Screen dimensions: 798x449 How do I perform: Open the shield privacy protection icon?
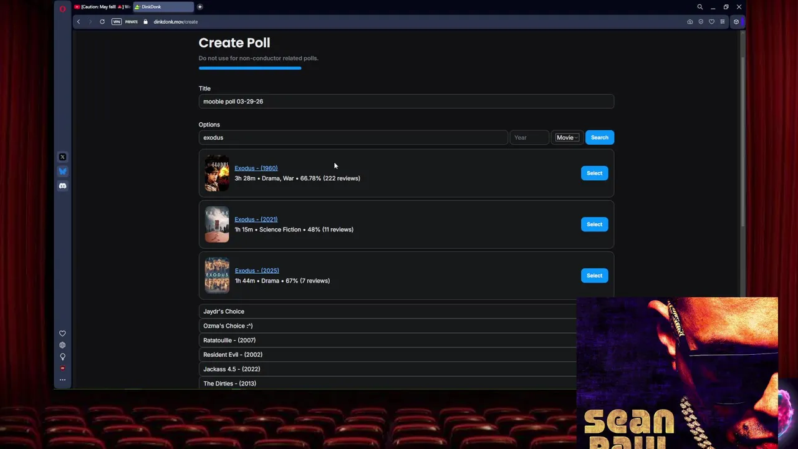(701, 22)
